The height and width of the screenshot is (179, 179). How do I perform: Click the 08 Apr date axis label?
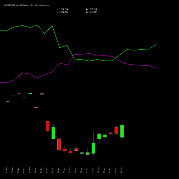58,170
